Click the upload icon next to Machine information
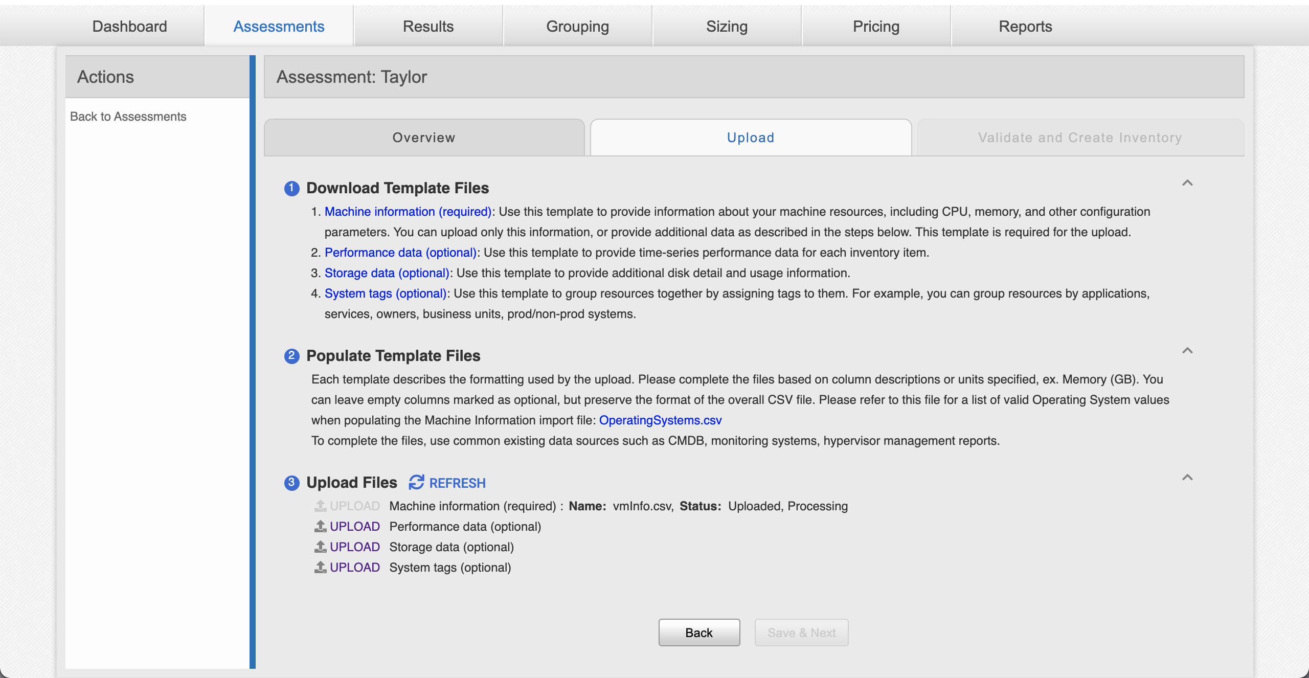This screenshot has width=1309, height=678. [320, 505]
